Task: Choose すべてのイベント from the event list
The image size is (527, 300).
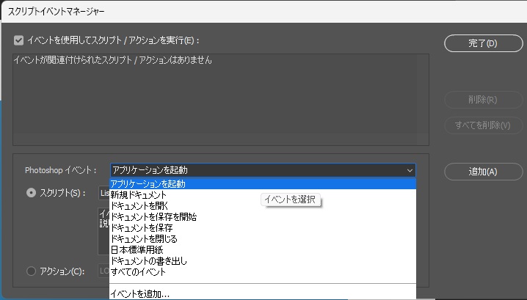Action: coord(263,272)
